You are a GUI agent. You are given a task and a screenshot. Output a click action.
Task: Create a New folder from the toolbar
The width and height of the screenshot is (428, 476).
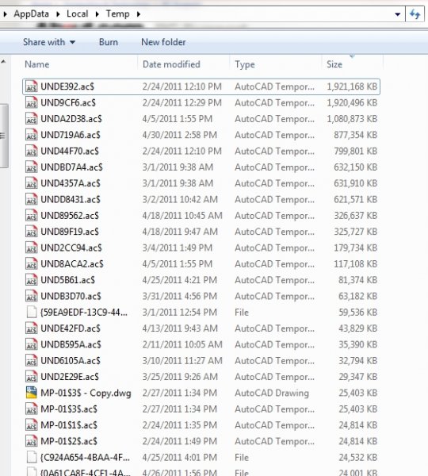pyautogui.click(x=163, y=42)
